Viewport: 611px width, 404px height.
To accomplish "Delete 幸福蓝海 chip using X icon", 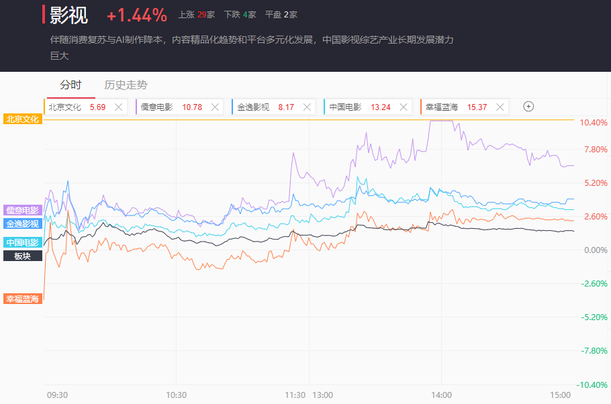I will click(500, 107).
